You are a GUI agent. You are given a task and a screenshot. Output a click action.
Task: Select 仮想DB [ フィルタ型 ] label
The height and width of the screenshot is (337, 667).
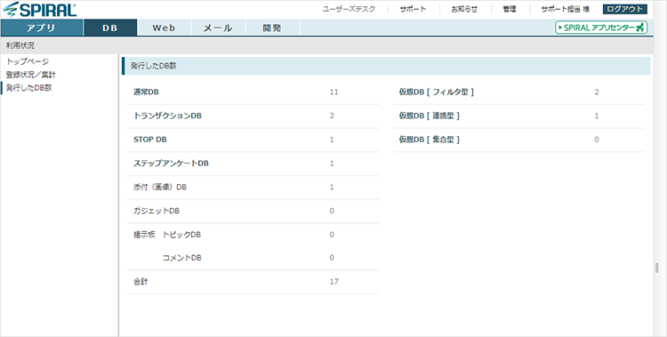[437, 92]
